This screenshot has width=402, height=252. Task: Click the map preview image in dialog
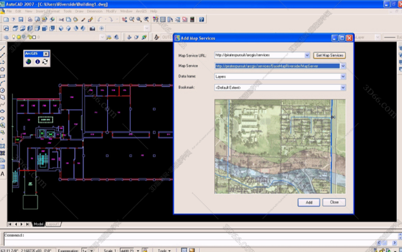point(280,146)
